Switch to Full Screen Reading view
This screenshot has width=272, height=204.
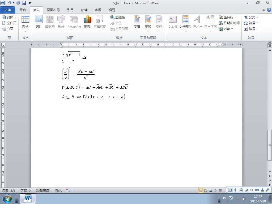(x=206, y=190)
